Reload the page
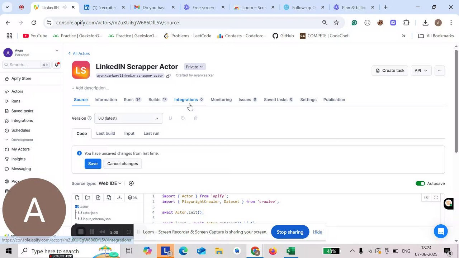 (x=34, y=23)
